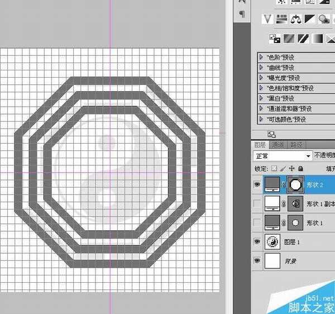Select the 形状 1 副本 layer name

coord(321,204)
